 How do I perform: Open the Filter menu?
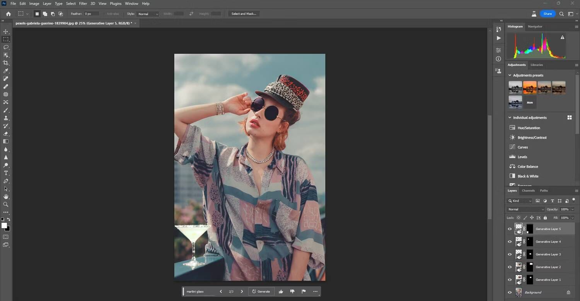pyautogui.click(x=83, y=3)
